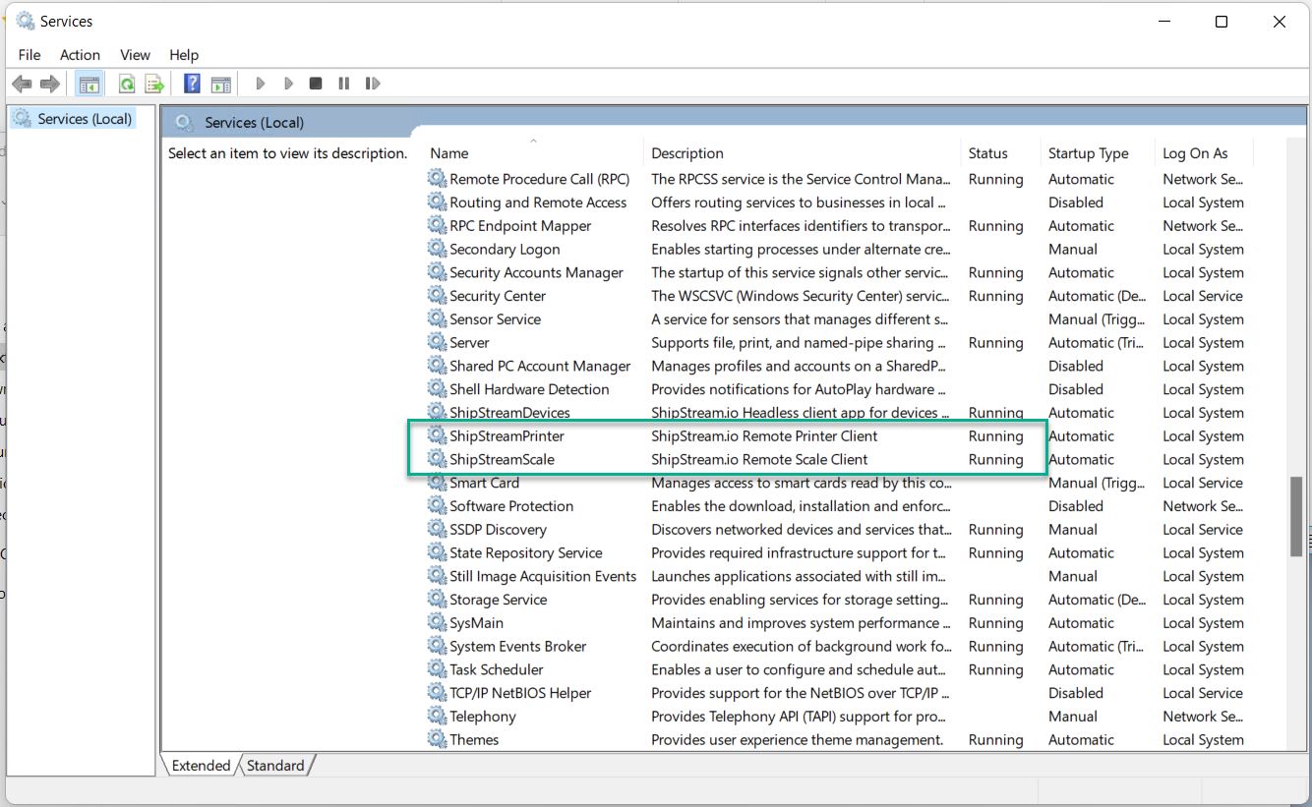Click the vertical scrollbar thumb
This screenshot has width=1312, height=807.
click(1297, 516)
